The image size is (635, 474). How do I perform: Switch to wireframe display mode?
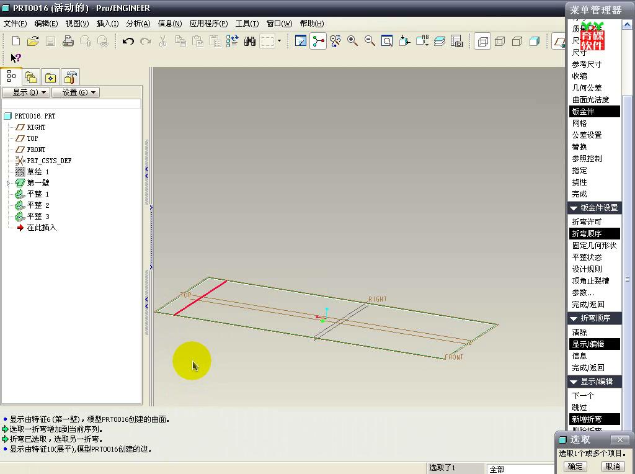482,42
